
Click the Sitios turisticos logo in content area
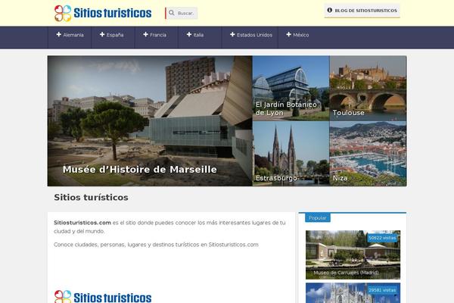point(103,296)
